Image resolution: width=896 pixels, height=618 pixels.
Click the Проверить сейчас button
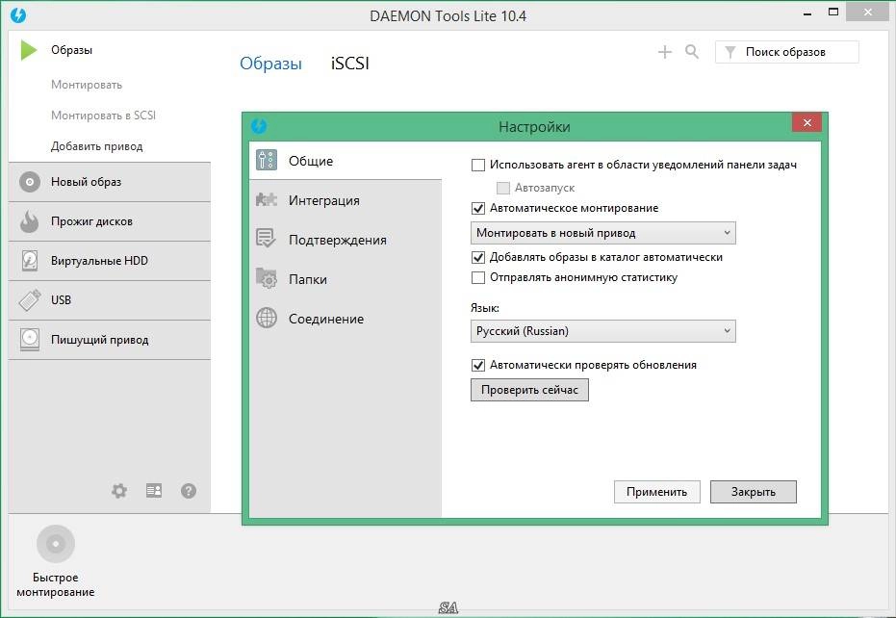tap(529, 390)
